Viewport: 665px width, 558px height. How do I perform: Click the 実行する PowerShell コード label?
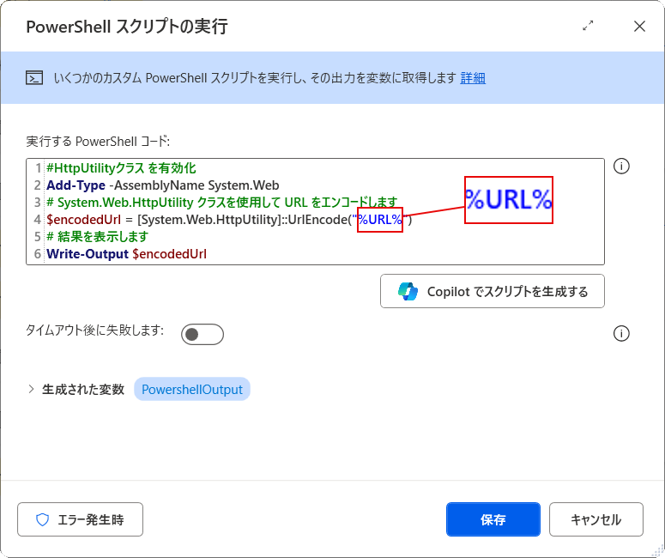tap(98, 142)
